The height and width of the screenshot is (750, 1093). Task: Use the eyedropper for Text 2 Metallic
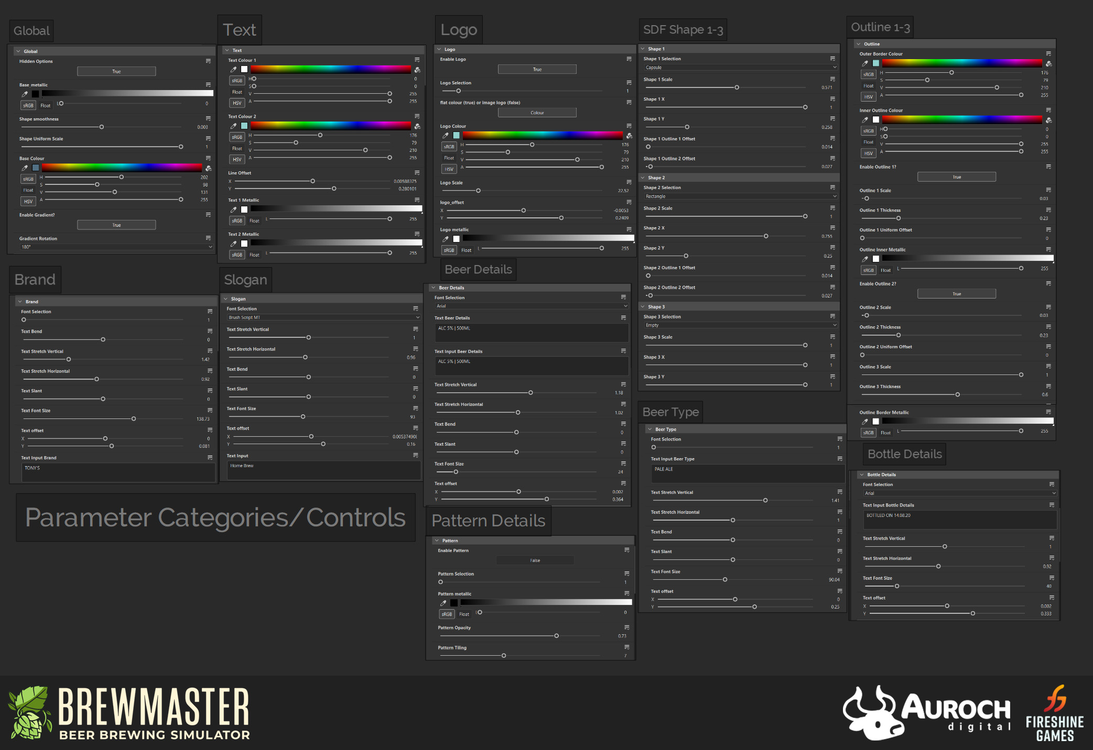coord(233,244)
